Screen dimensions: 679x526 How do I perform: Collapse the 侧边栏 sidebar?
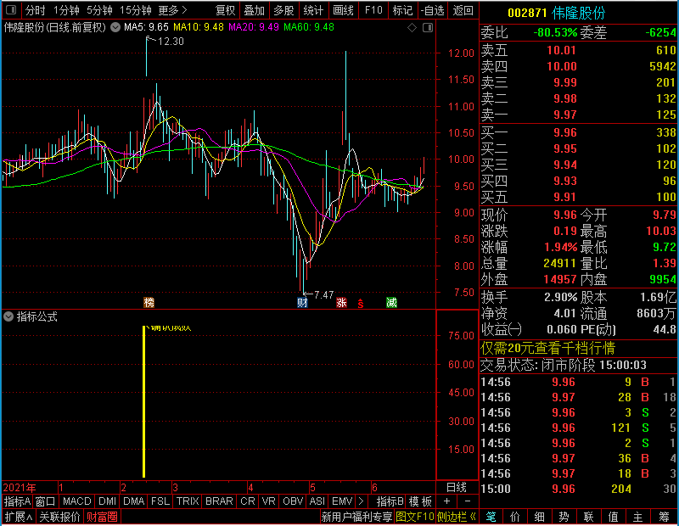pos(457,517)
